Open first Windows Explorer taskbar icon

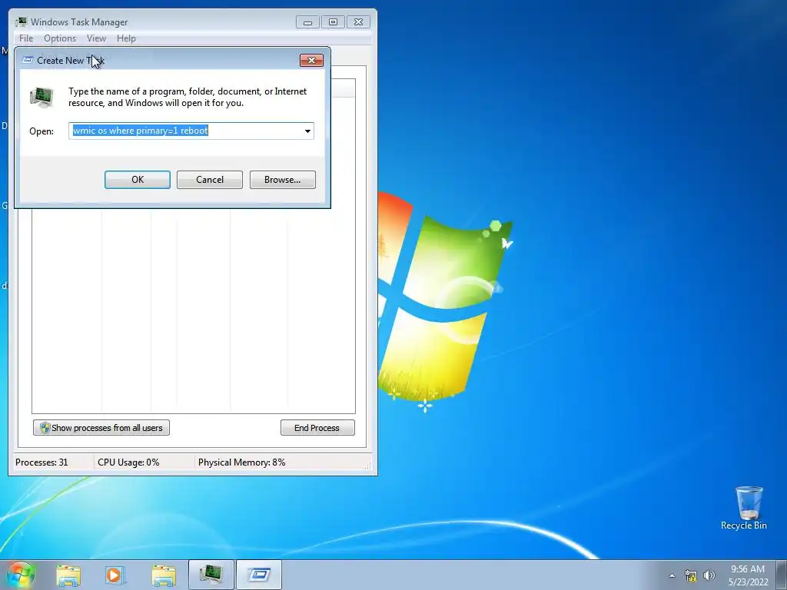click(68, 575)
